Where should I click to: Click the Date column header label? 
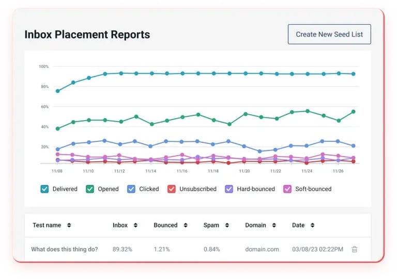coord(298,225)
